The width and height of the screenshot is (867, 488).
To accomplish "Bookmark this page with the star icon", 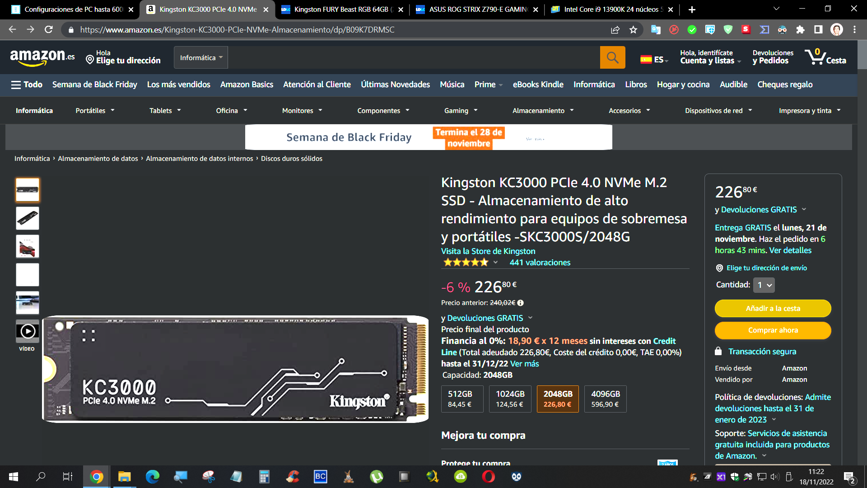I will tap(633, 30).
